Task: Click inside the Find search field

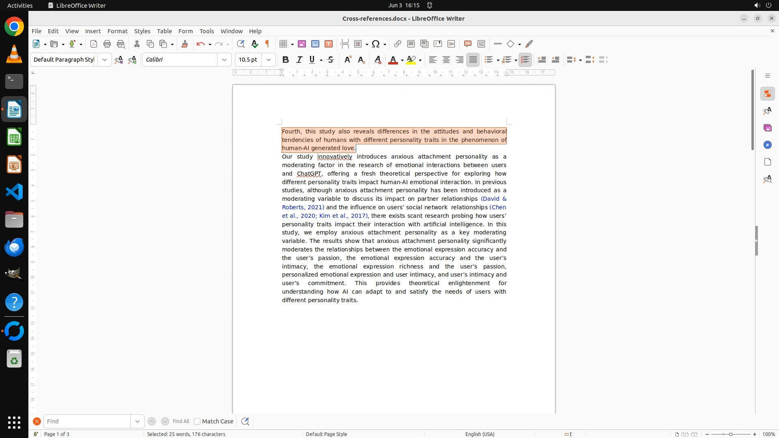Action: pos(87,421)
